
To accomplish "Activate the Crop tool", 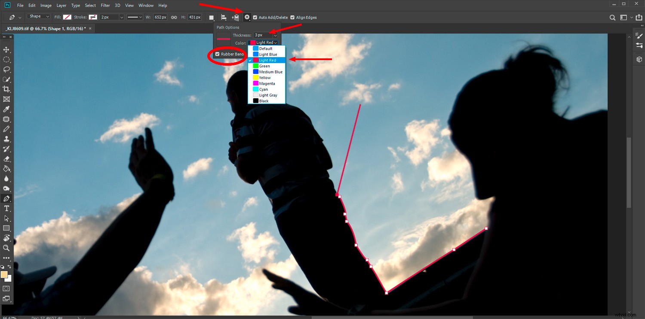I will click(x=6, y=89).
